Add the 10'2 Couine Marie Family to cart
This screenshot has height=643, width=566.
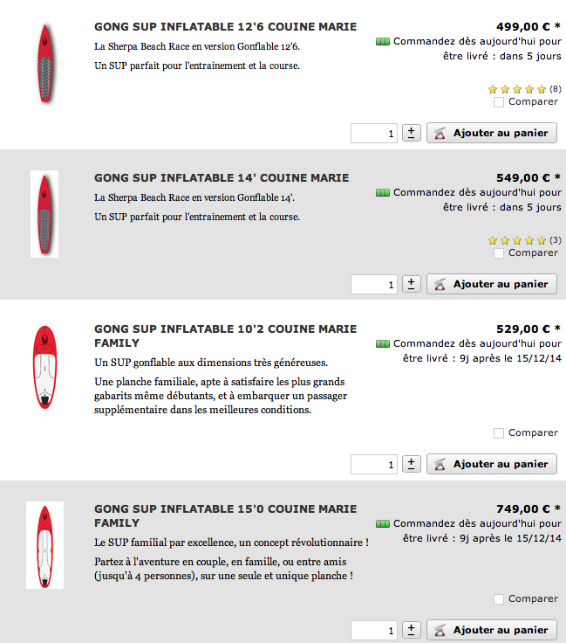pos(492,464)
